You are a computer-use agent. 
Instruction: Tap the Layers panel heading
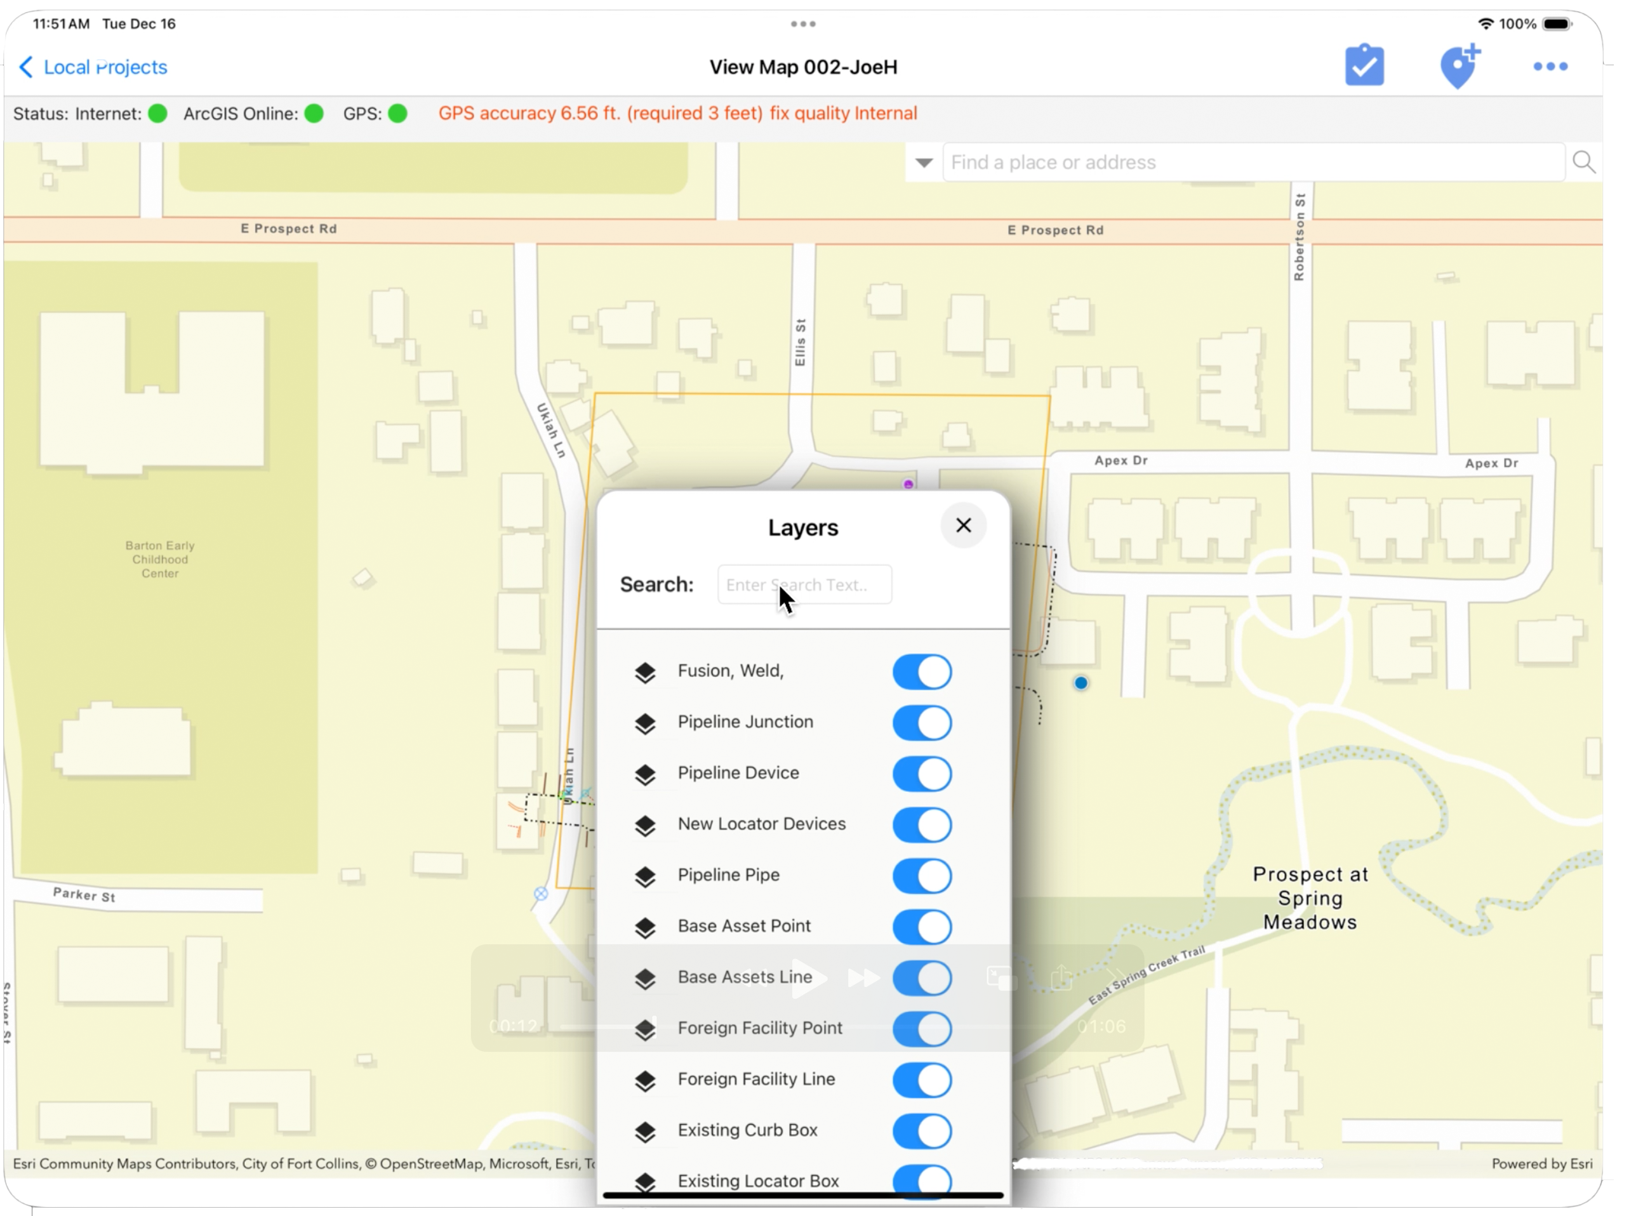803,528
